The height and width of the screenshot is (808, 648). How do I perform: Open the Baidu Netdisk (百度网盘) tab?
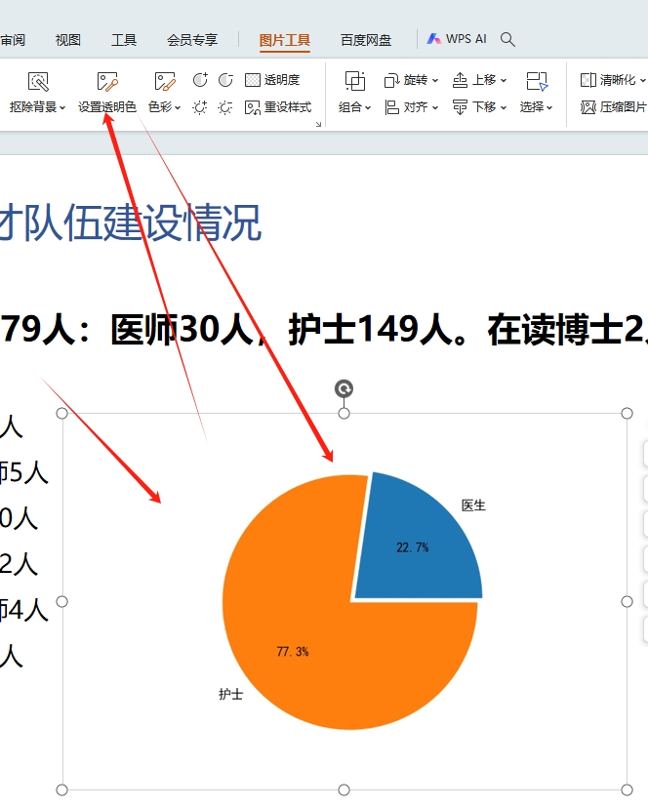[x=366, y=40]
